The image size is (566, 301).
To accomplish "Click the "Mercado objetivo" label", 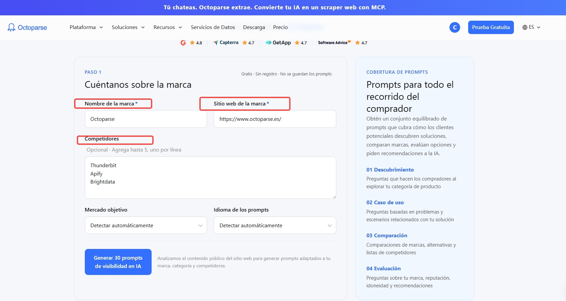I will 106,210.
